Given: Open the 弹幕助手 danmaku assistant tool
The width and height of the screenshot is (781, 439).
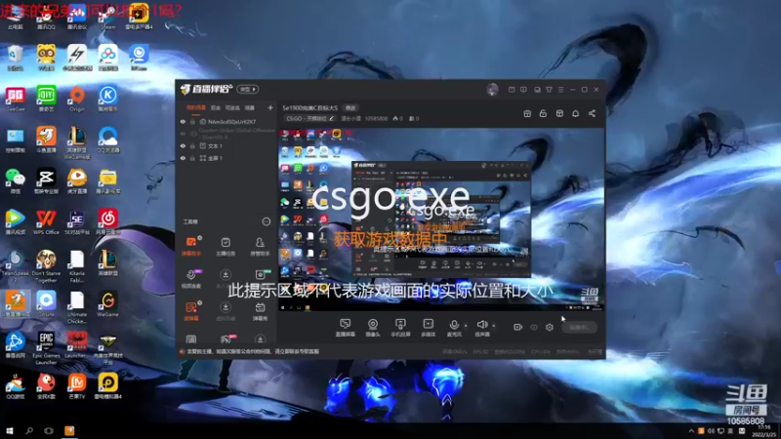Looking at the screenshot, I should (191, 246).
